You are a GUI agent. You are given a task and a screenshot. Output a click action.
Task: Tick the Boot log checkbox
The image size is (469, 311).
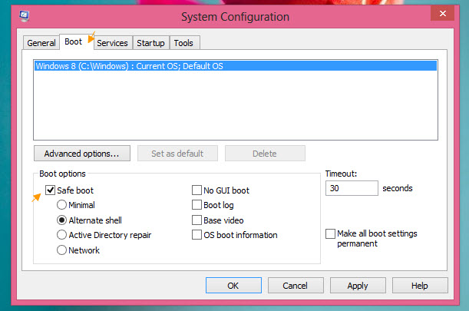(197, 205)
